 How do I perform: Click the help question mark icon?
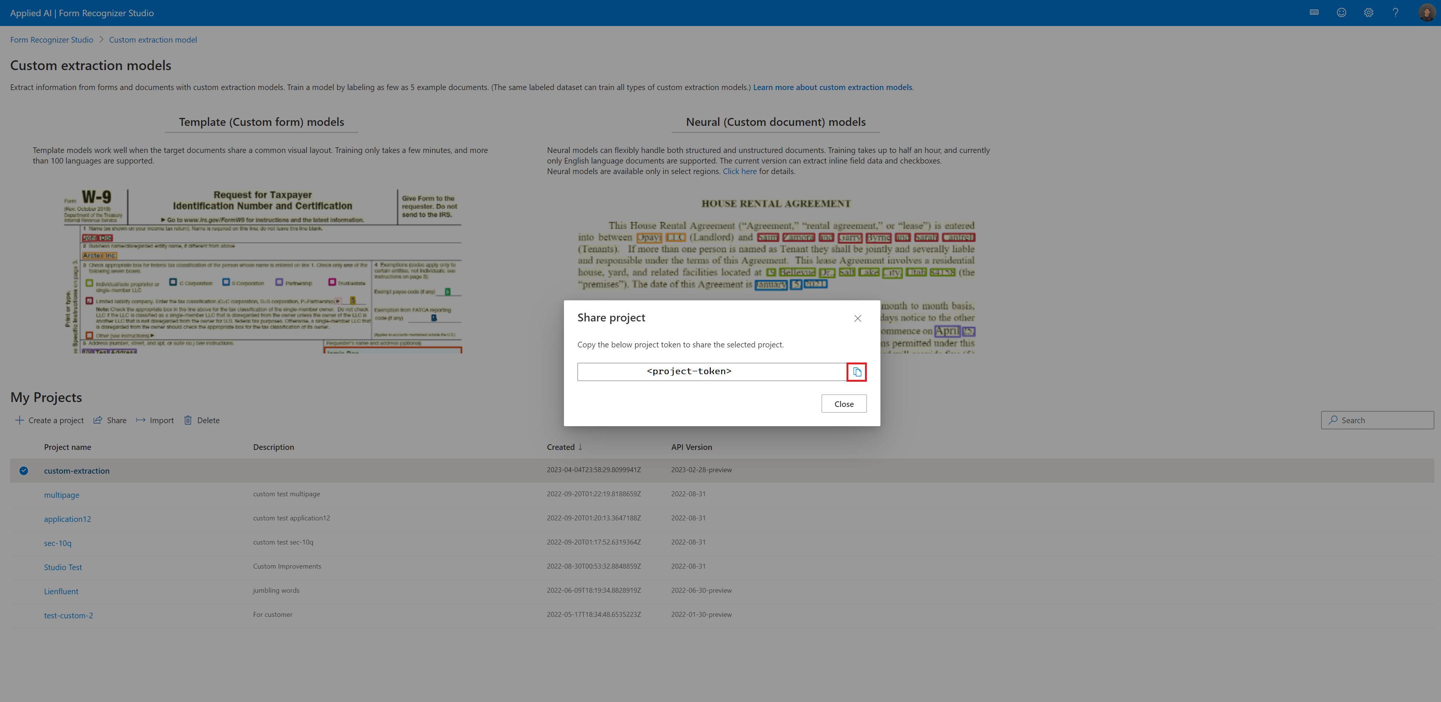(1395, 12)
